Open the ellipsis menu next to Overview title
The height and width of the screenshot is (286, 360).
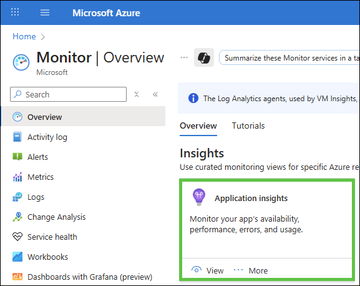click(184, 57)
